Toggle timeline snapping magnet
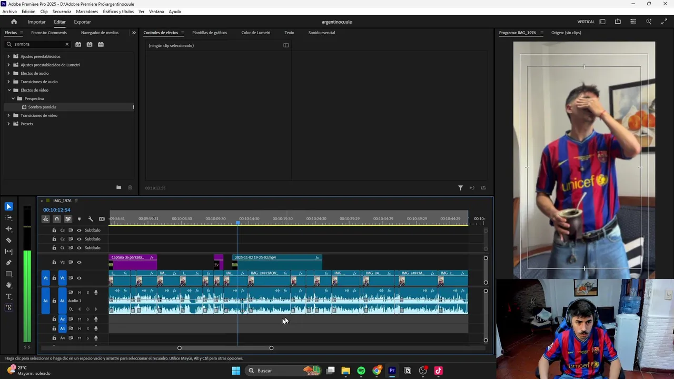The height and width of the screenshot is (379, 674). point(57,219)
